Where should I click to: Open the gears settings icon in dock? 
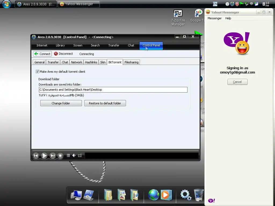coord(186,195)
